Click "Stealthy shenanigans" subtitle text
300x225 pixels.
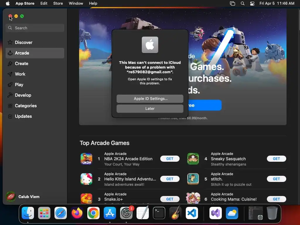(x=229, y=164)
